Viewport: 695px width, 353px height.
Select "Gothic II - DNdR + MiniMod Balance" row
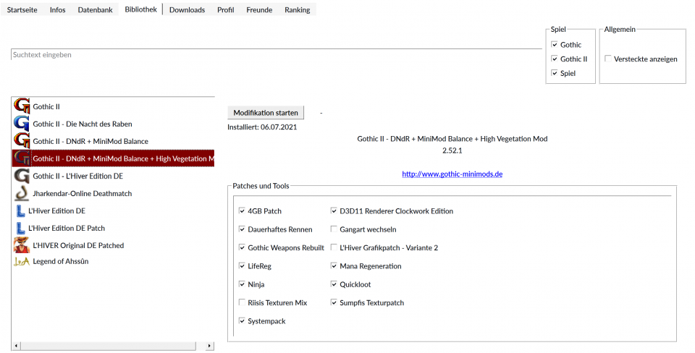click(113, 141)
